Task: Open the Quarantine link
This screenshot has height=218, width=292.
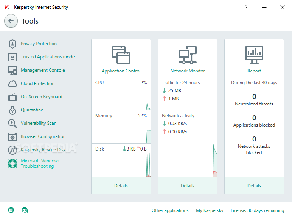Action: pyautogui.click(x=32, y=110)
